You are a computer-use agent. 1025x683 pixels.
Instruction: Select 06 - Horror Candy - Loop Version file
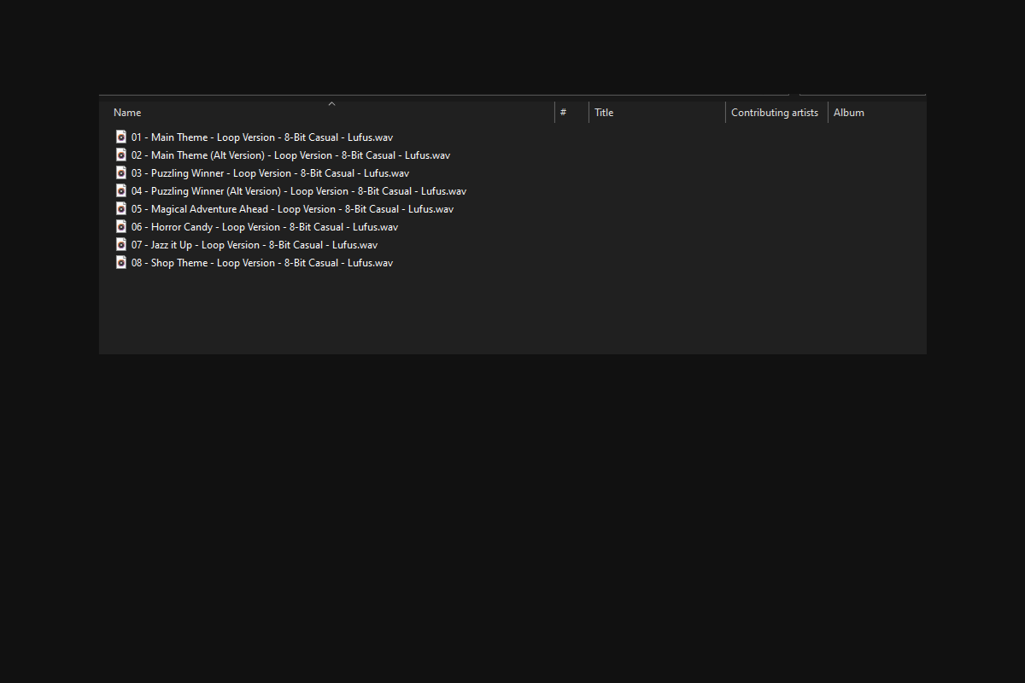point(265,227)
